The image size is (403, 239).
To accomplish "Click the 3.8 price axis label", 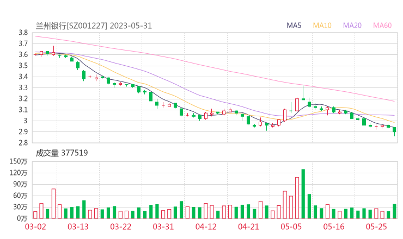I will pyautogui.click(x=23, y=33).
